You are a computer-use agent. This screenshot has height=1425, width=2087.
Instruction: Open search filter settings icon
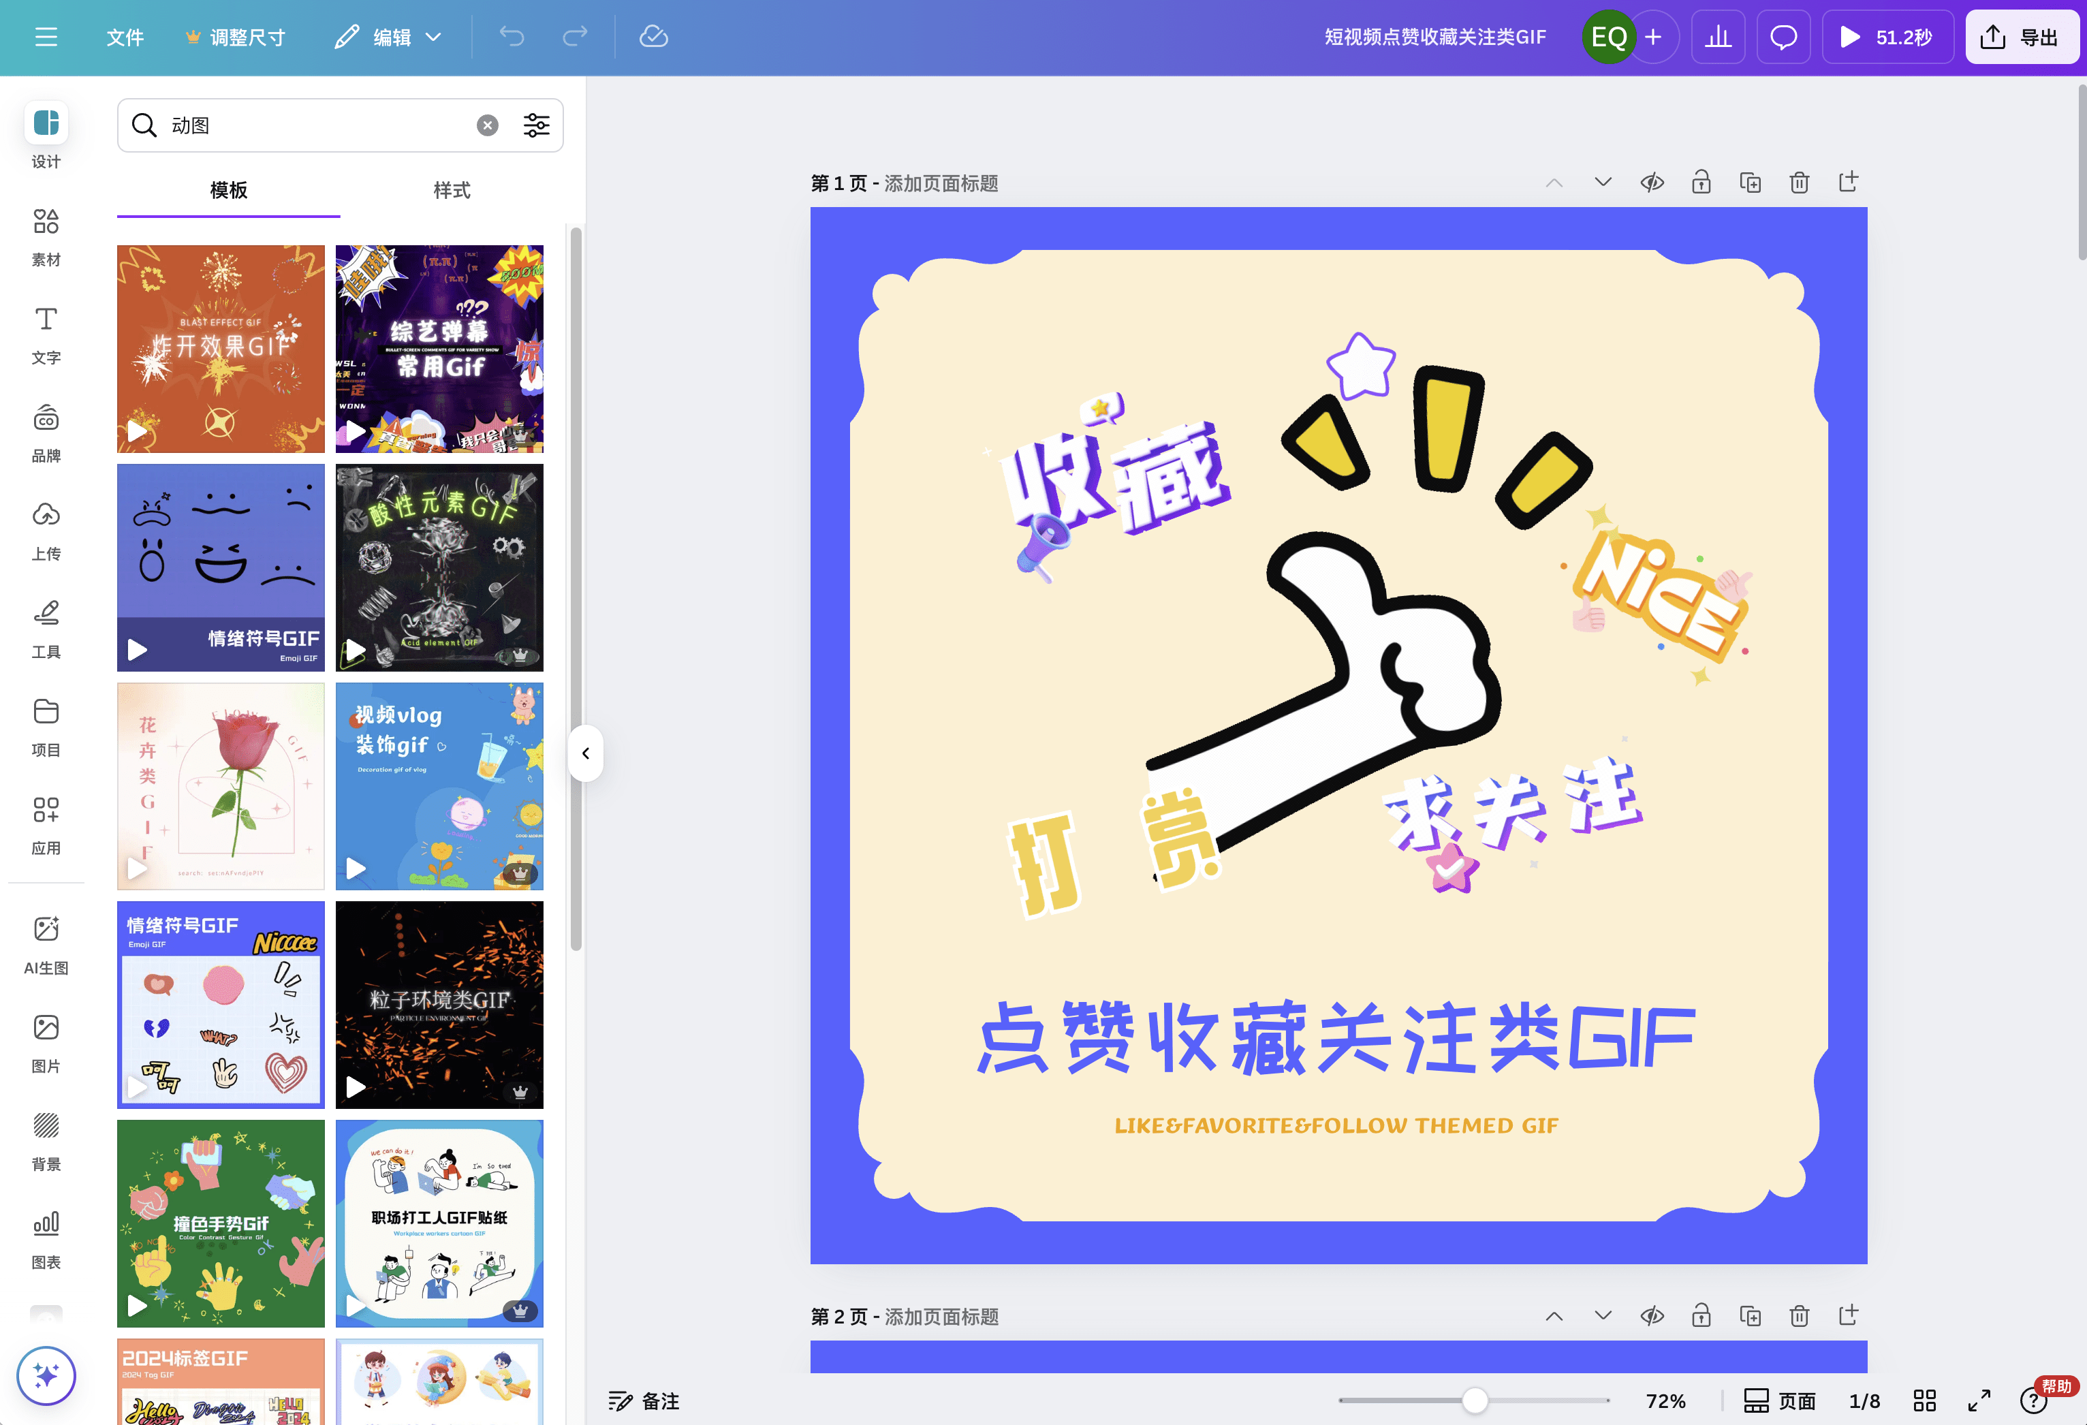[536, 125]
